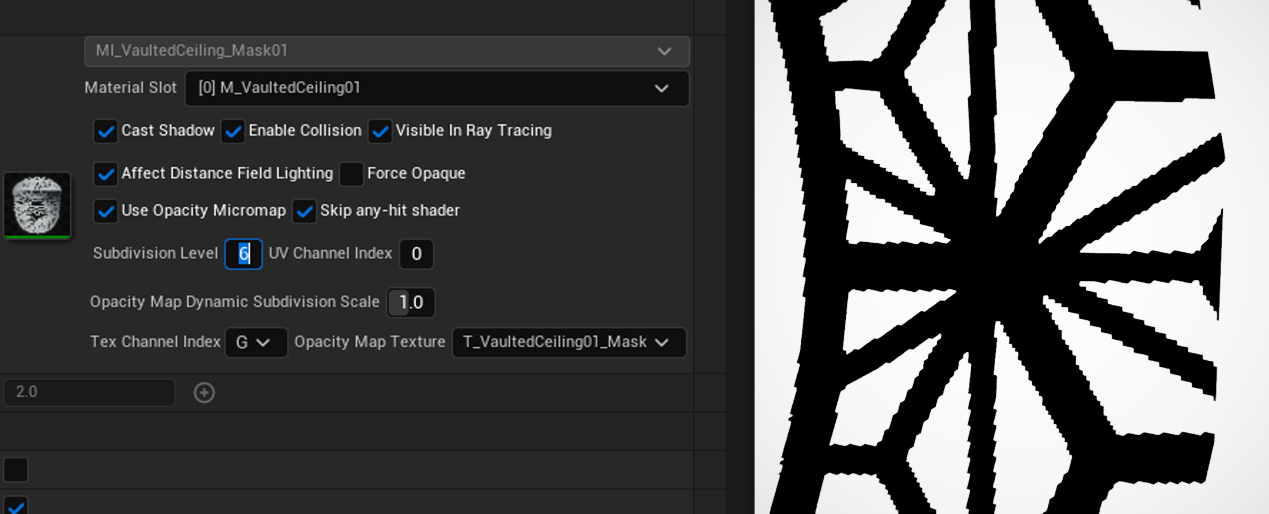Open the MI_VaultedCeiling_Mask01 material dropdown
This screenshot has height=514, width=1269.
(x=387, y=51)
